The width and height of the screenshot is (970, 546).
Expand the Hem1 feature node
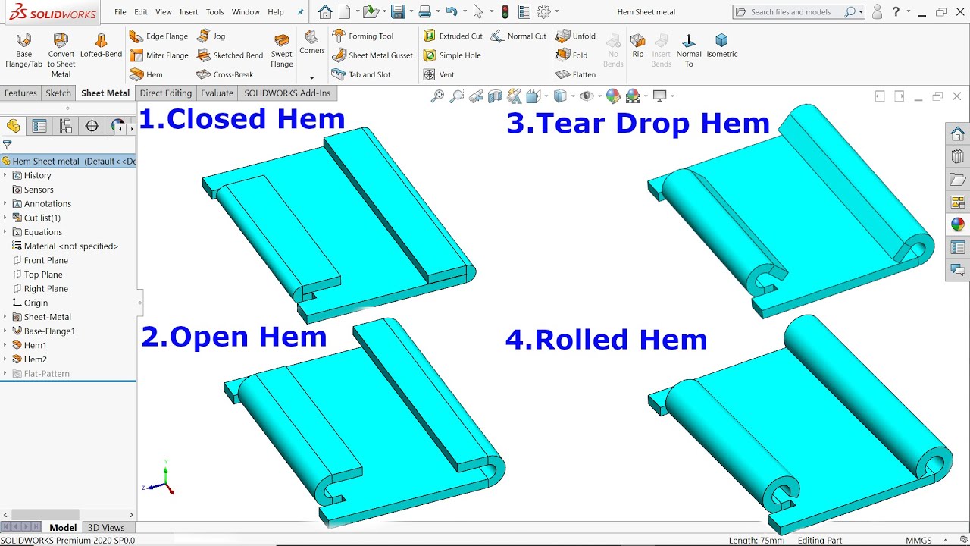pyautogui.click(x=5, y=345)
